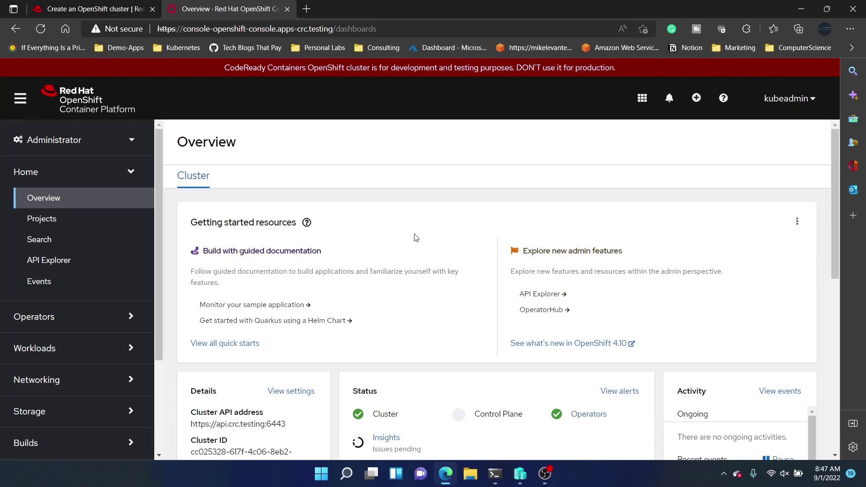Click Getting started resources help icon

[x=307, y=222]
